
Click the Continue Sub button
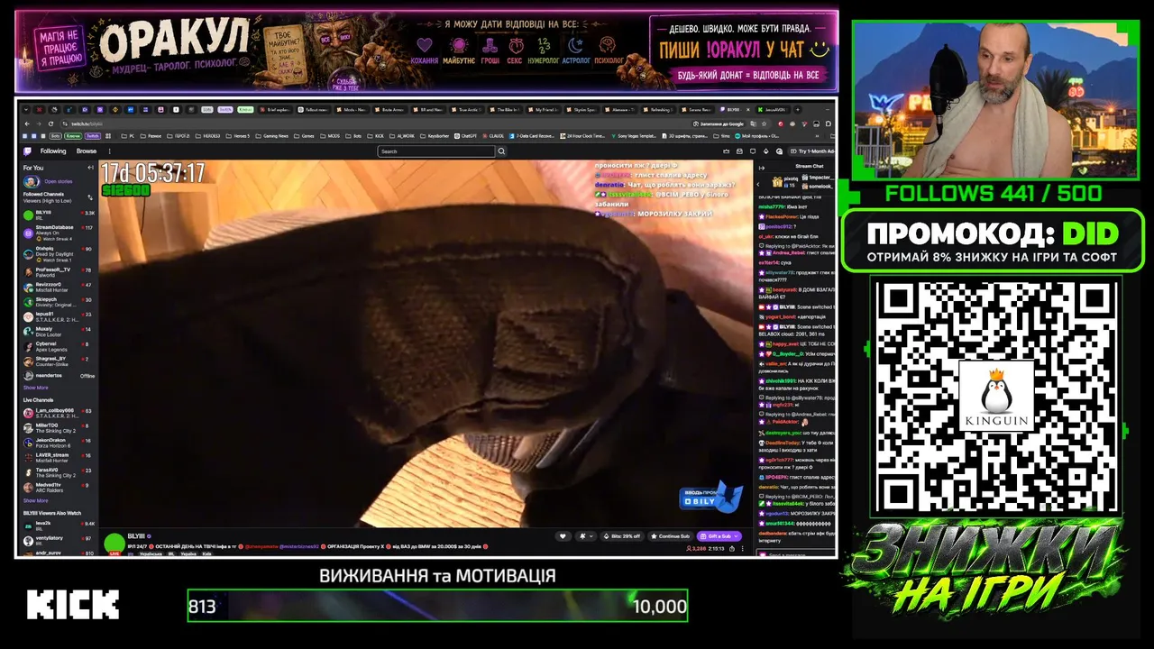(670, 536)
